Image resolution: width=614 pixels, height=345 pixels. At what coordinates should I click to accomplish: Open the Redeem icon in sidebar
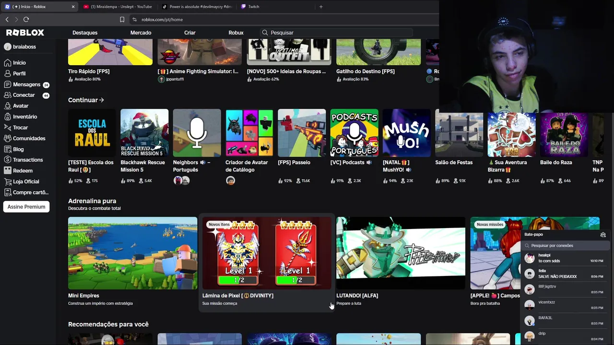(x=7, y=171)
